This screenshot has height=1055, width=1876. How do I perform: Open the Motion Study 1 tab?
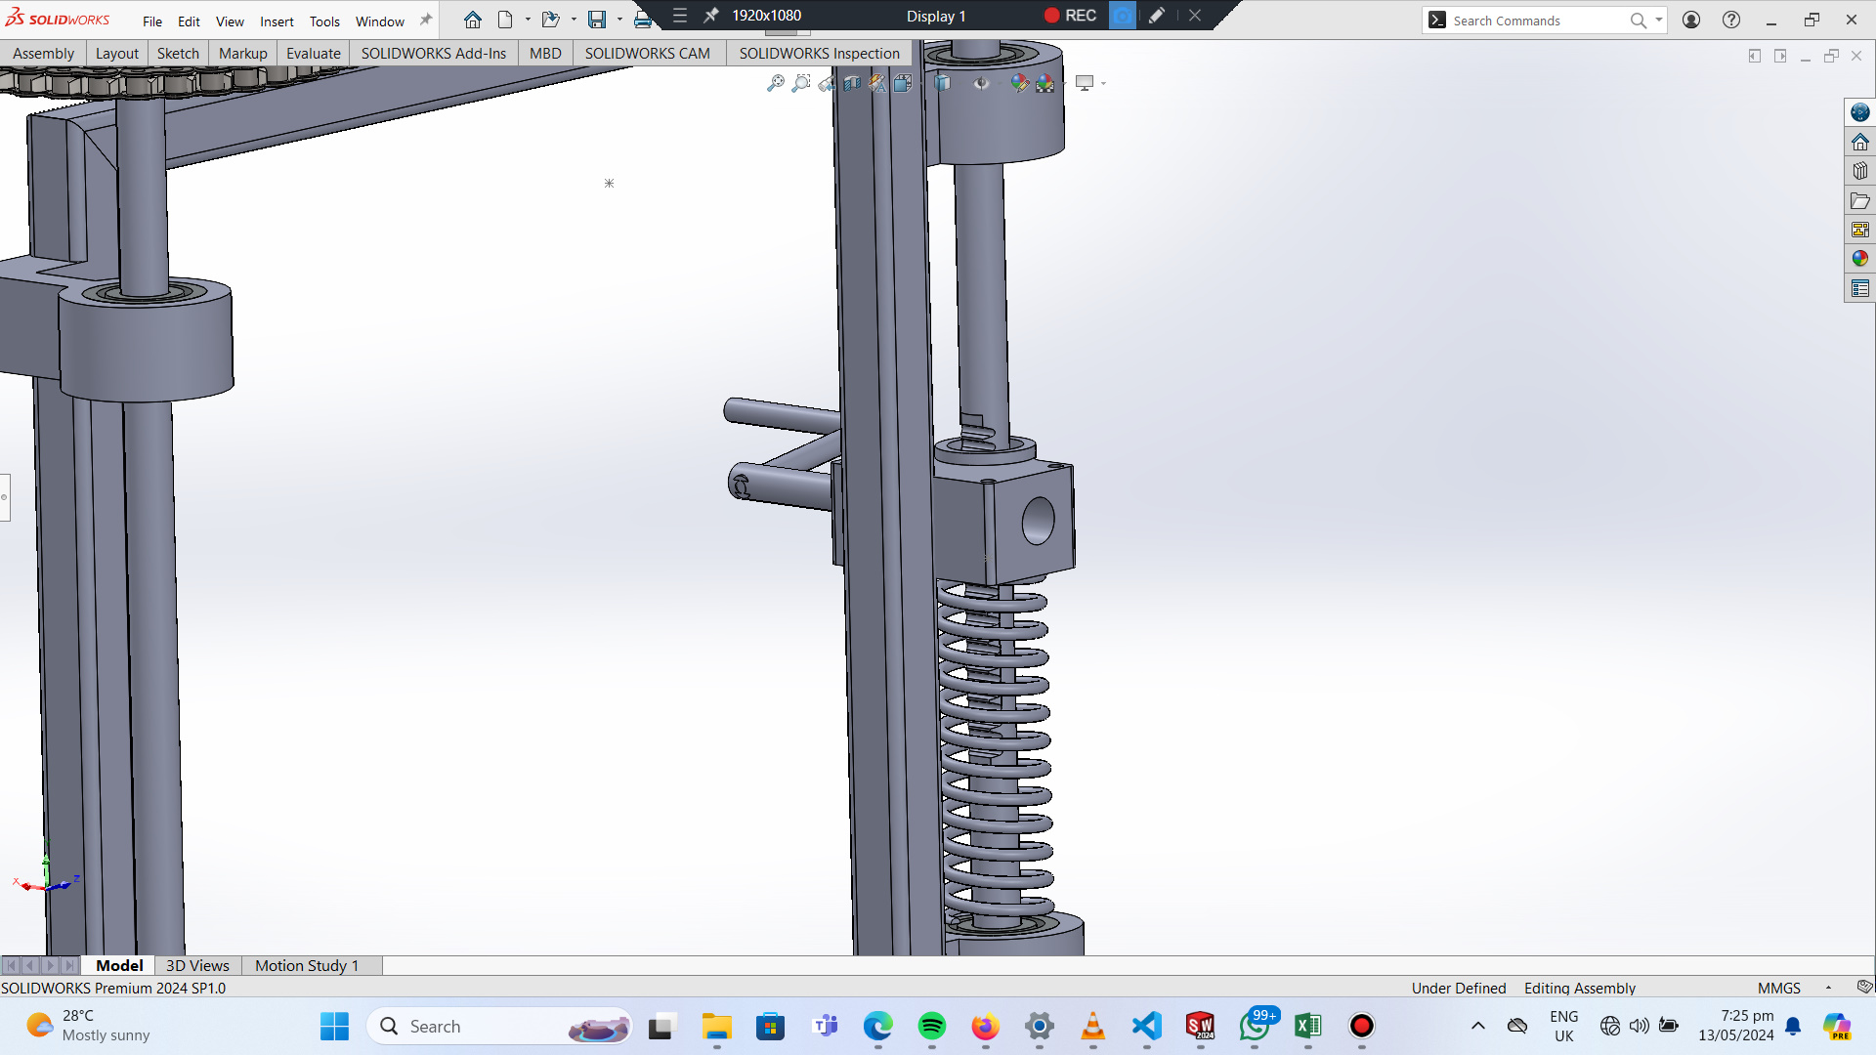(x=307, y=965)
